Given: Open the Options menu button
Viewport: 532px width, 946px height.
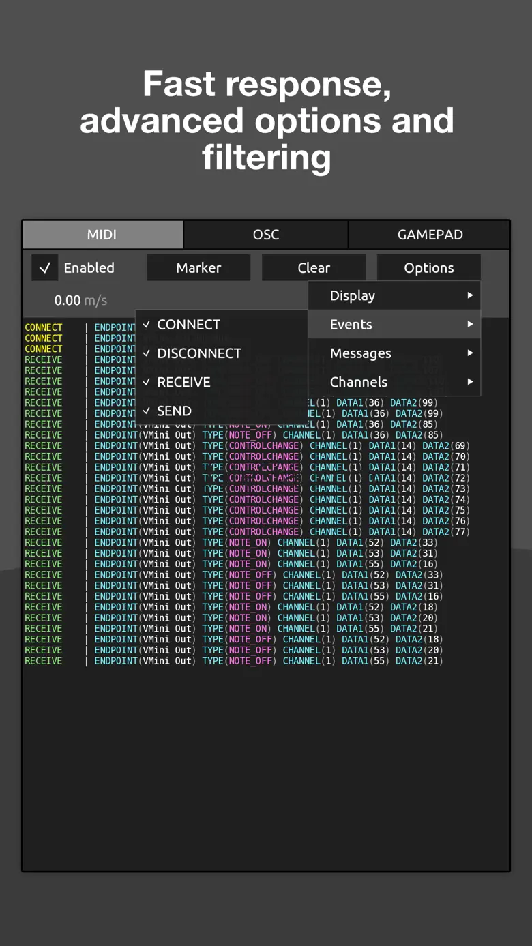Looking at the screenshot, I should [429, 268].
